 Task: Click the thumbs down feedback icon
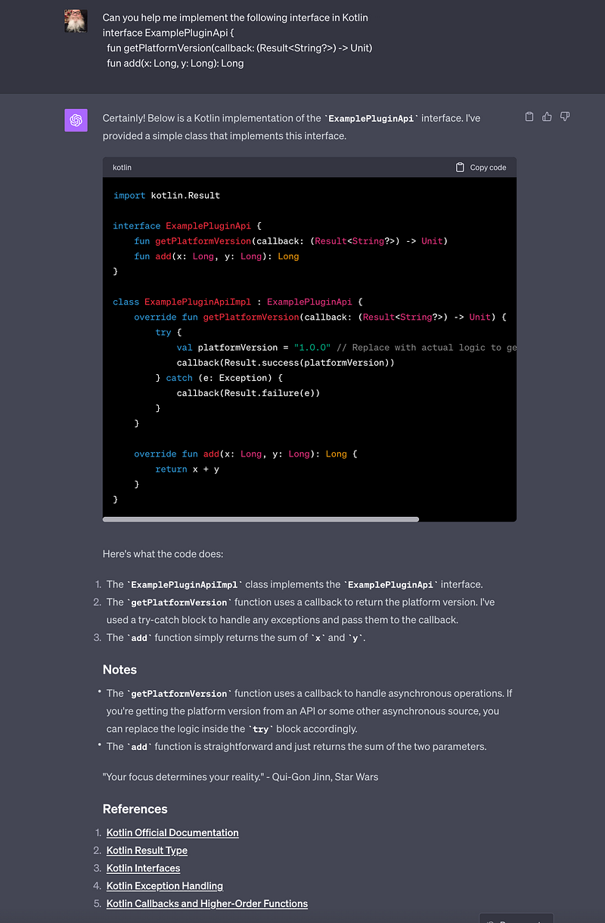coord(564,116)
